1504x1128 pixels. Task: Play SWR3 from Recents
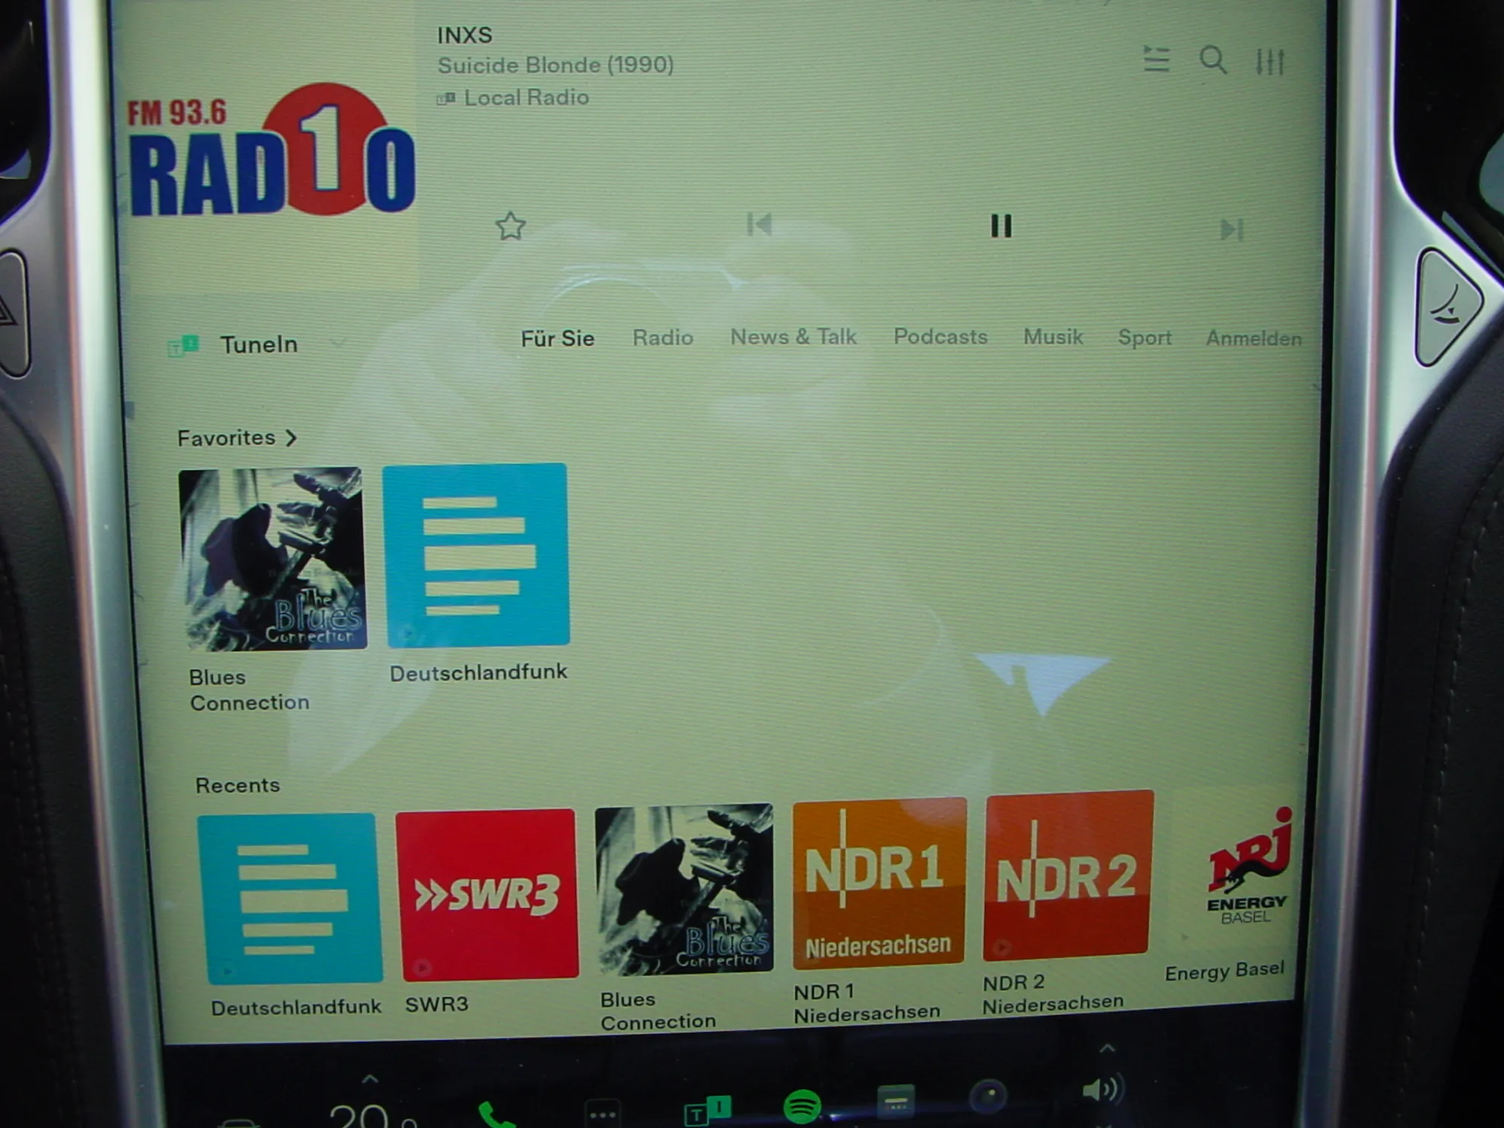coord(487,895)
